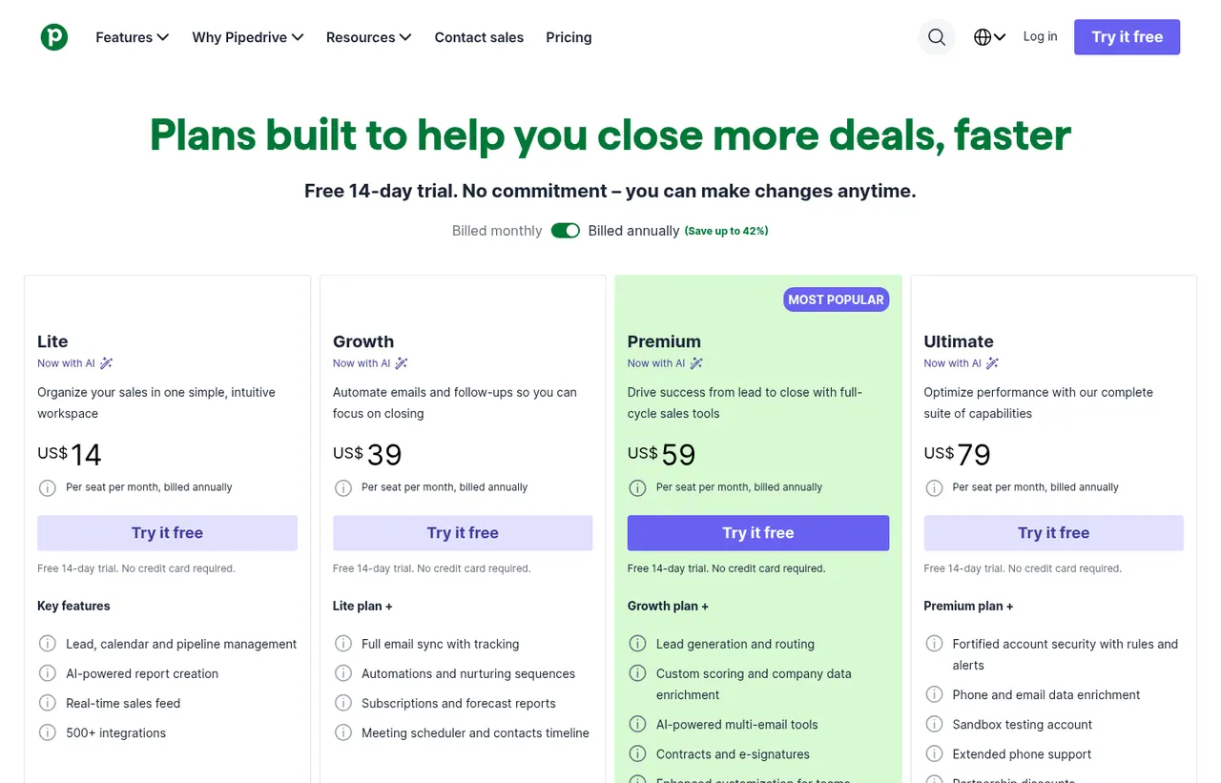The width and height of the screenshot is (1221, 783).
Task: Click info icon for Phone and email data enrichment
Action: click(x=934, y=694)
